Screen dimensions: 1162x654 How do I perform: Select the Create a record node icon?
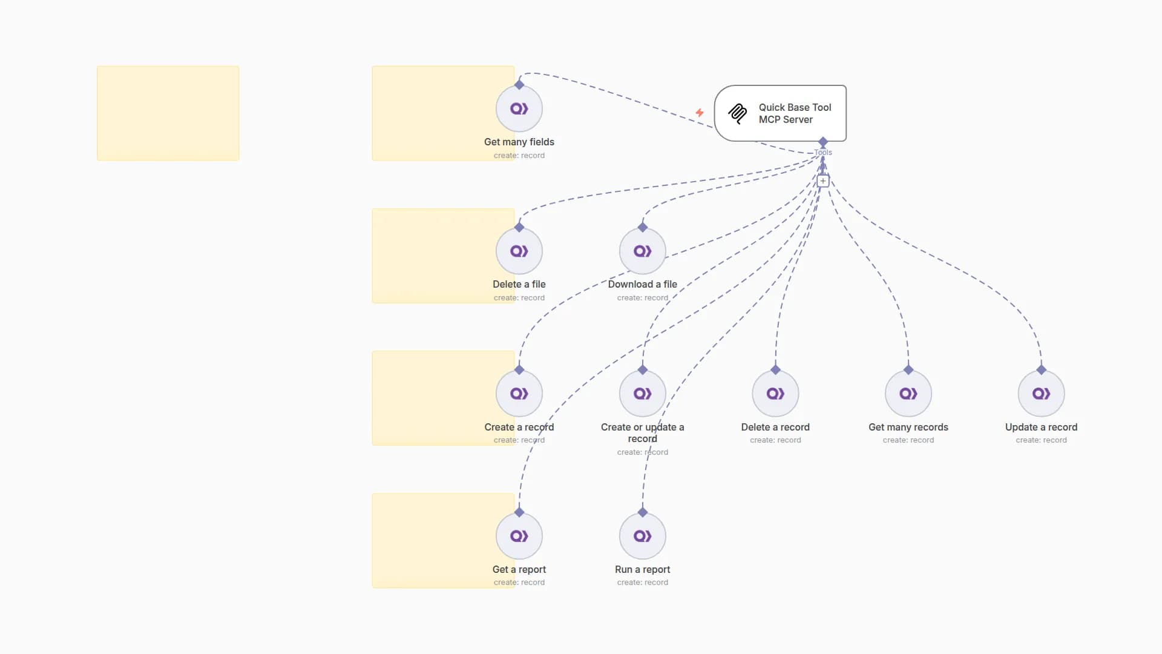[519, 394]
